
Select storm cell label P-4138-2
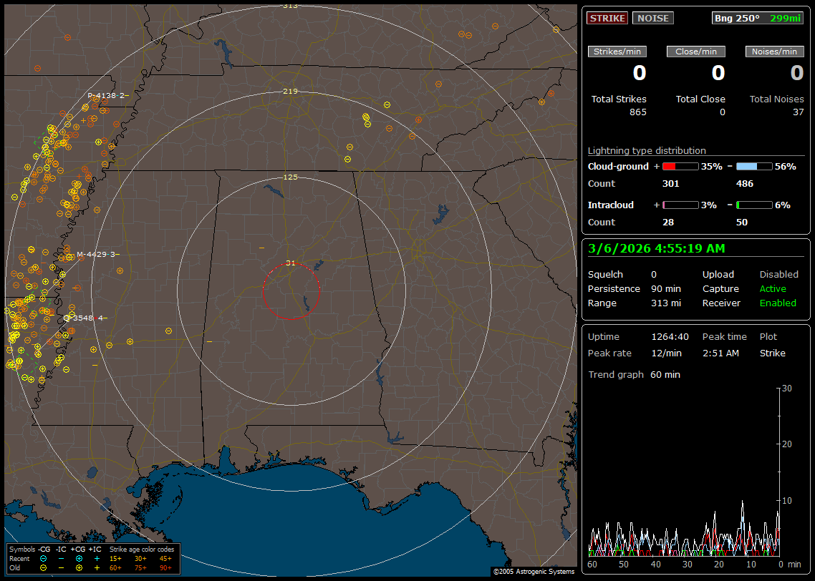pyautogui.click(x=107, y=95)
